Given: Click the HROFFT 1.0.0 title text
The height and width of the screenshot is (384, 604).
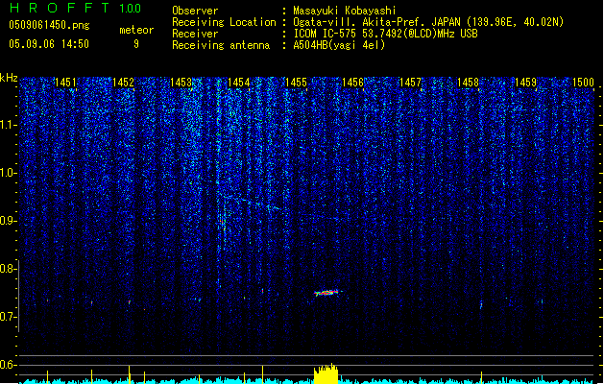Looking at the screenshot, I should pyautogui.click(x=76, y=8).
